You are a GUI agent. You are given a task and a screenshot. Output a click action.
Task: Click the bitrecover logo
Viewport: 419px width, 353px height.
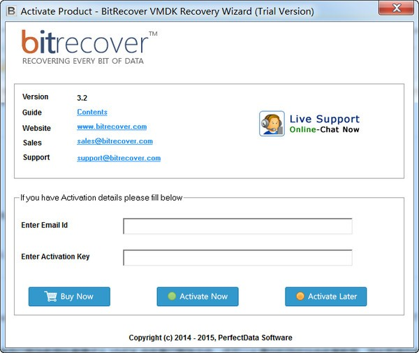89,47
